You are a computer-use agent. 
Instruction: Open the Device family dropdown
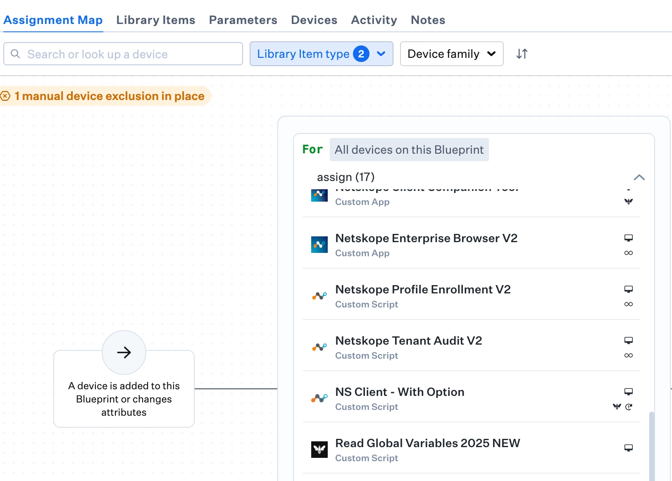[451, 54]
